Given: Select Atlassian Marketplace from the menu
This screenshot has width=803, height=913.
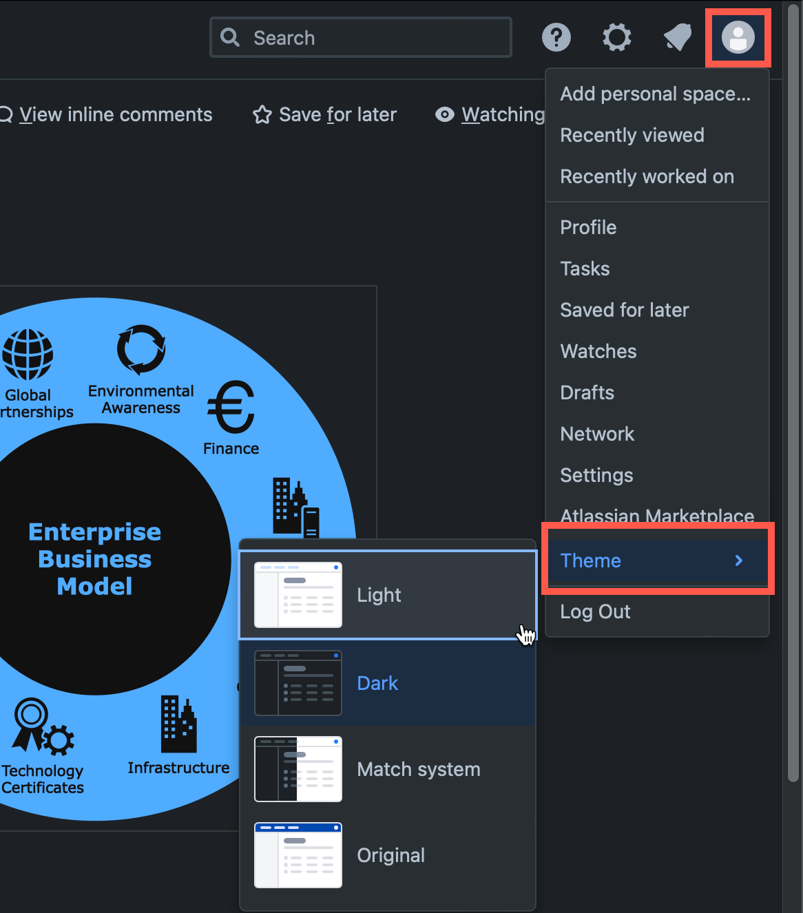Looking at the screenshot, I should pos(656,516).
